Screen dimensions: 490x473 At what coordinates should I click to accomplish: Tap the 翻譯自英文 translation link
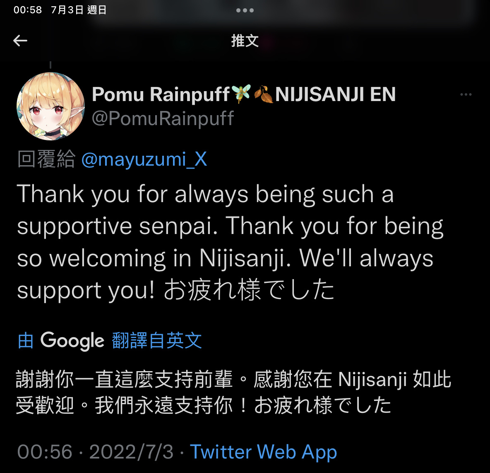point(156,340)
